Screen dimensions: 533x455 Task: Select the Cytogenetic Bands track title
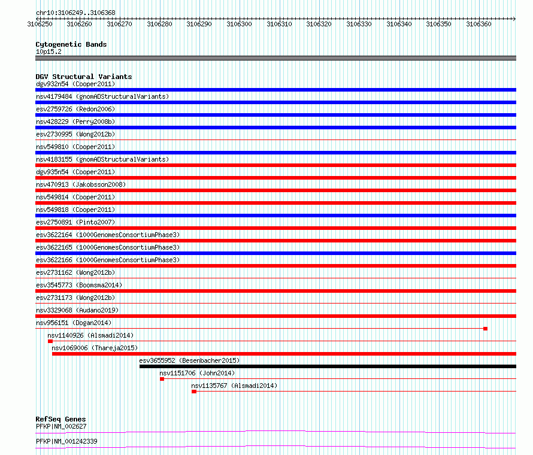pyautogui.click(x=71, y=44)
